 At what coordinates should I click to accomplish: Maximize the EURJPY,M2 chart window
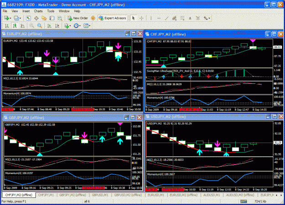pos(134,34)
